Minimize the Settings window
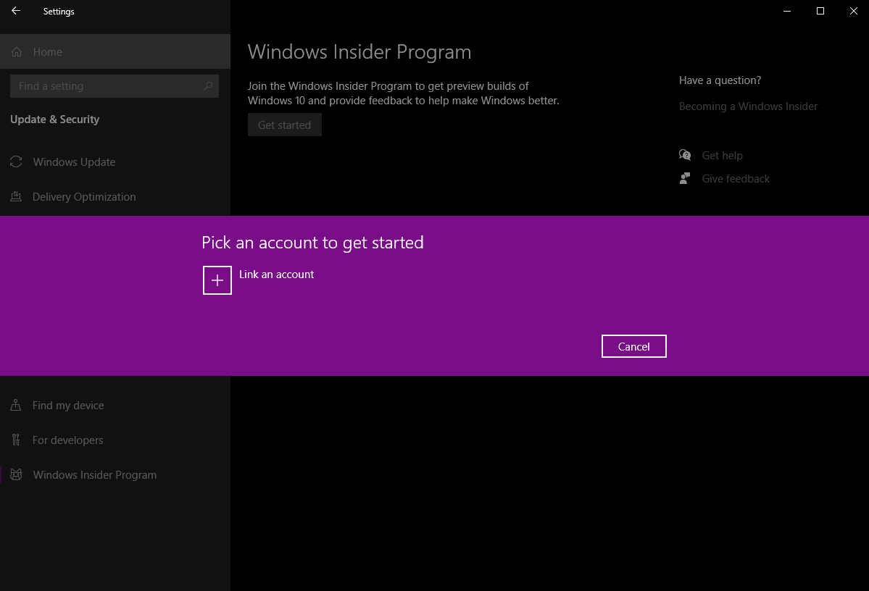 [787, 11]
